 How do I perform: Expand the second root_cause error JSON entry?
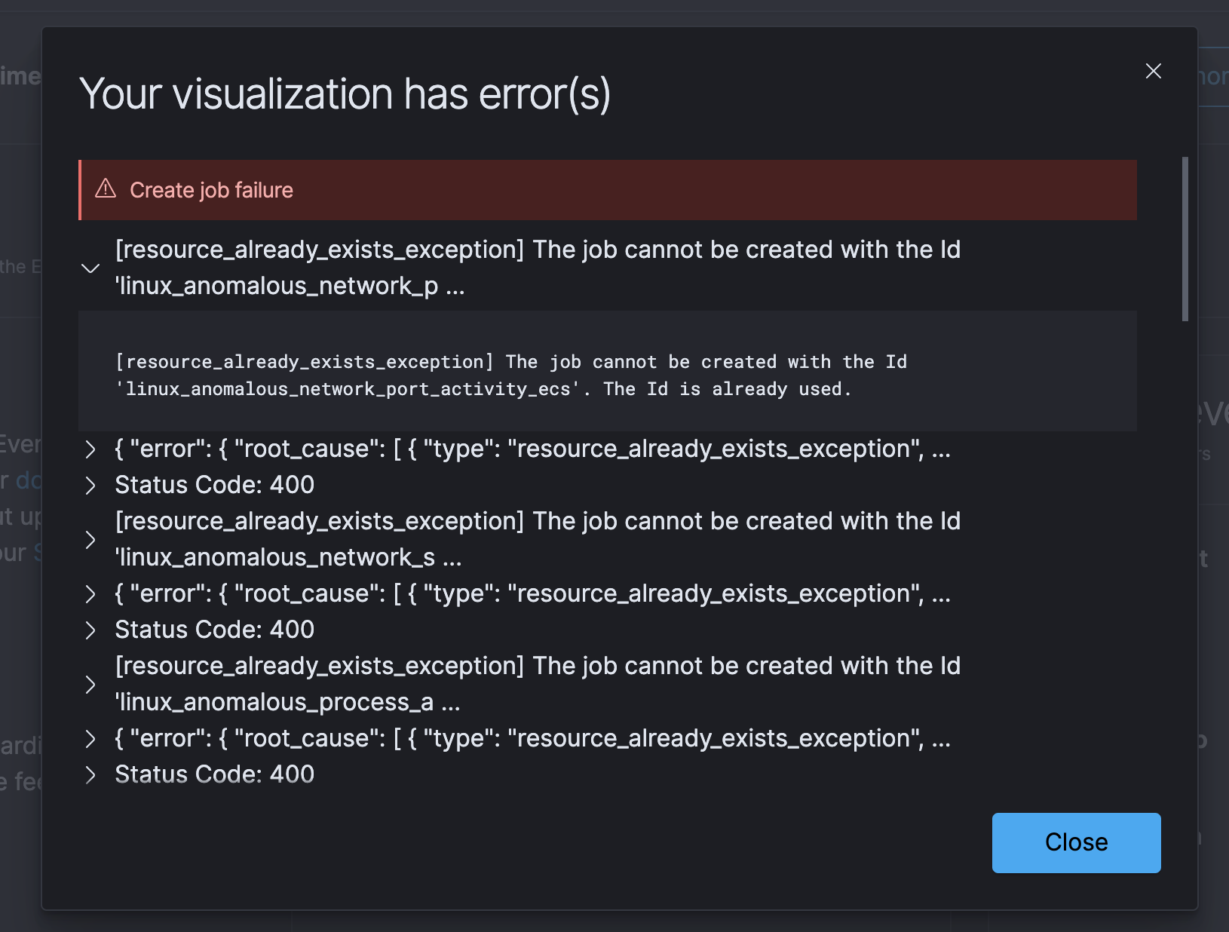(x=90, y=594)
